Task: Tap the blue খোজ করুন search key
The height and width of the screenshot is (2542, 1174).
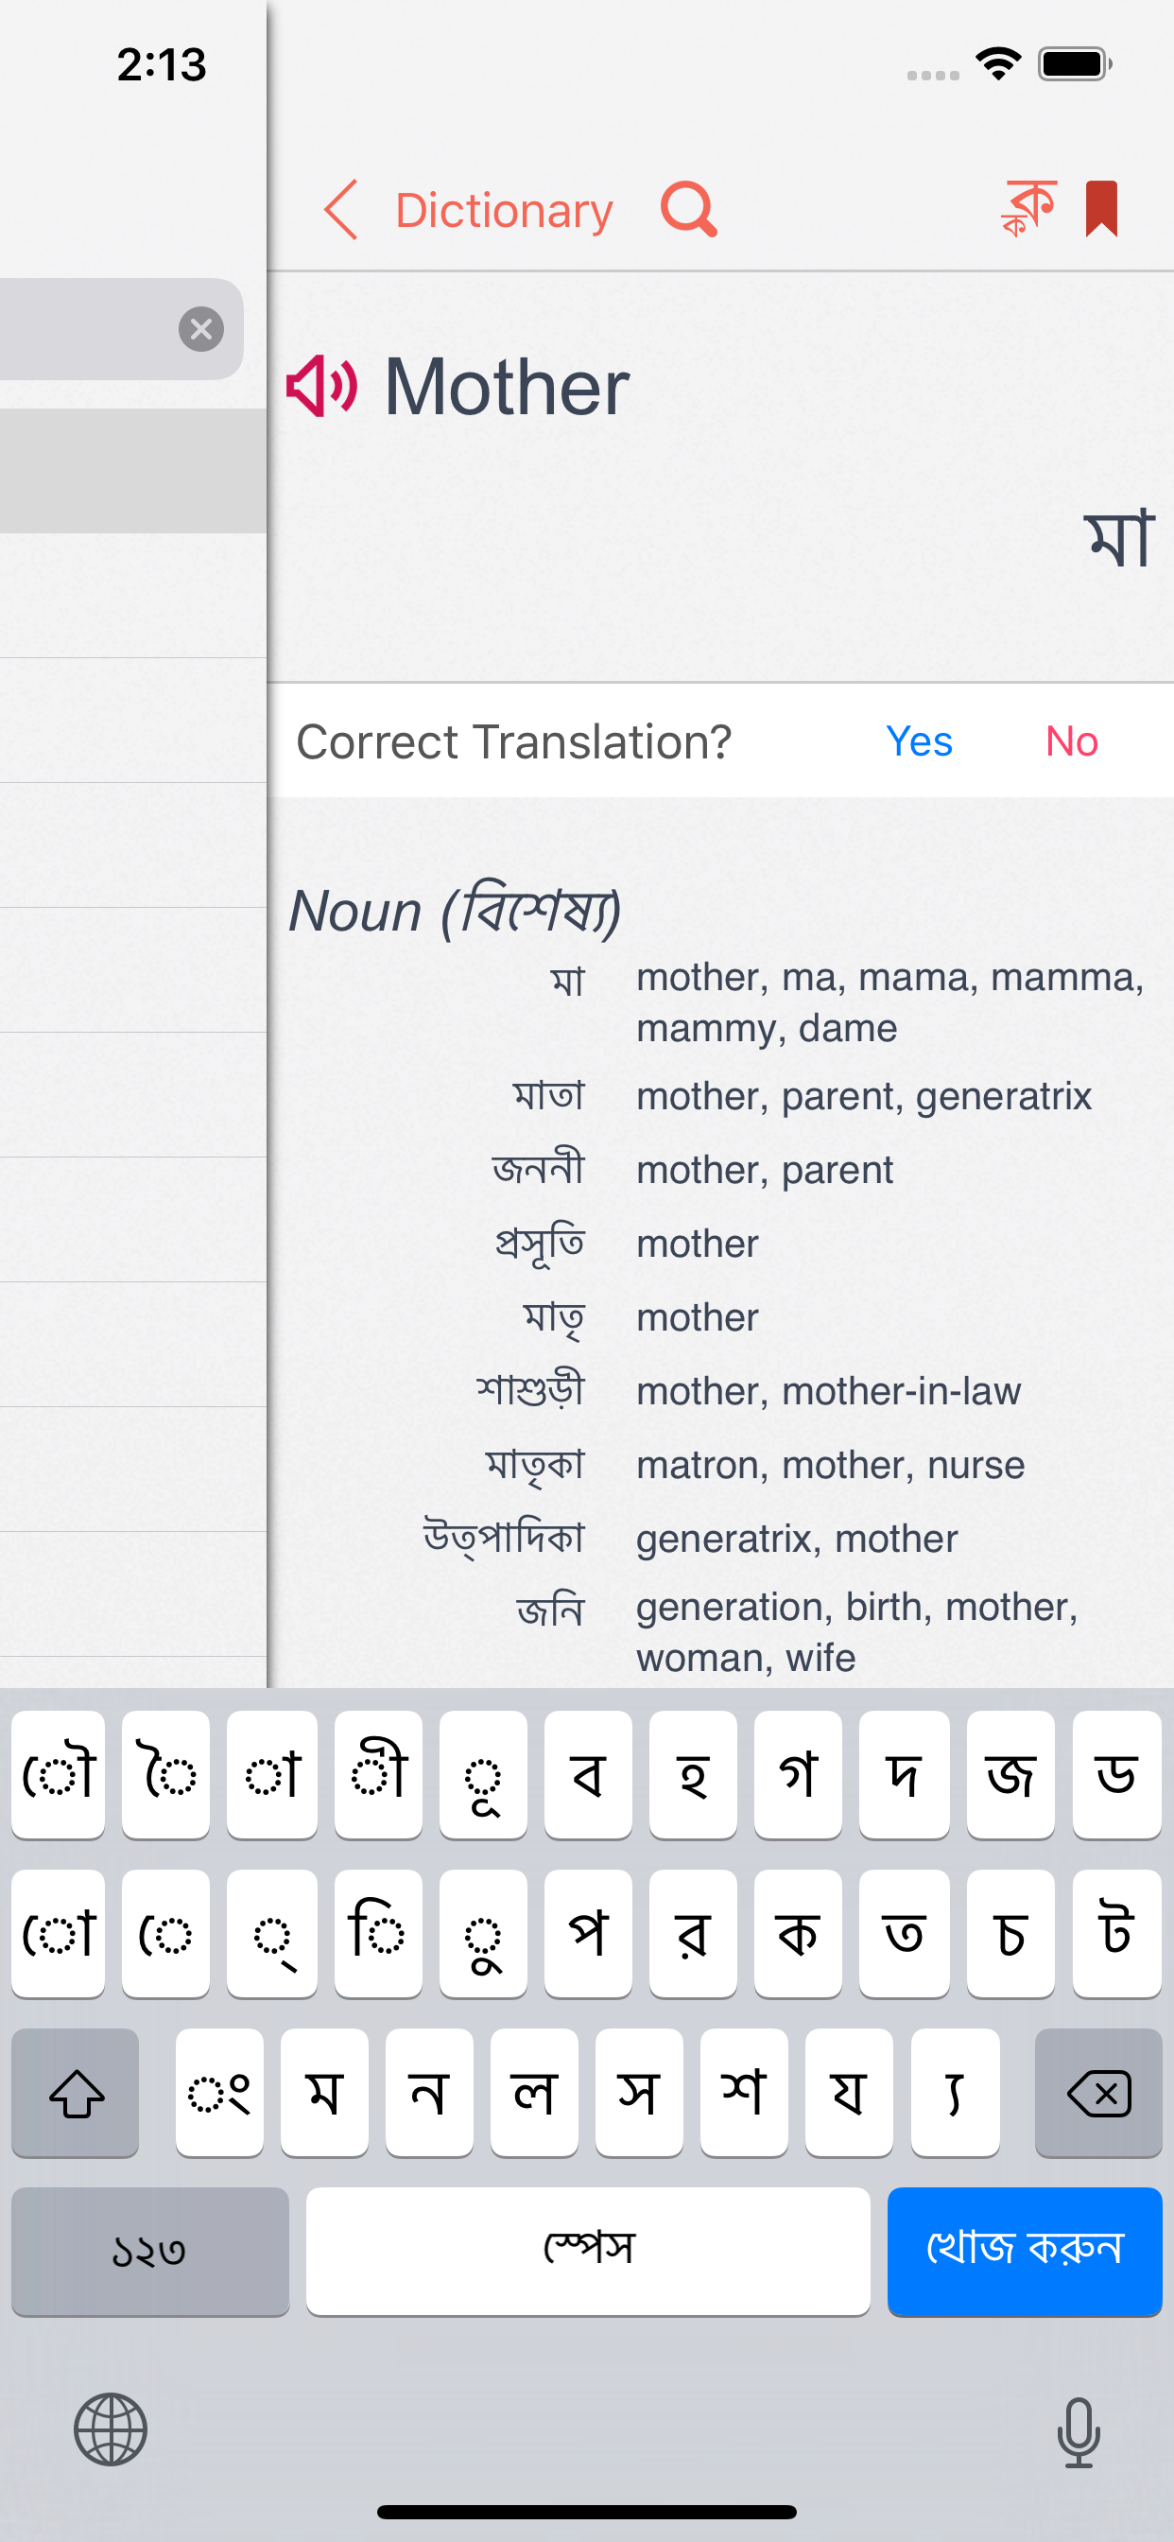Action: click(x=1025, y=2253)
